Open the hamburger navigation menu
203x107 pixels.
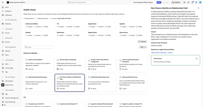(3, 2)
